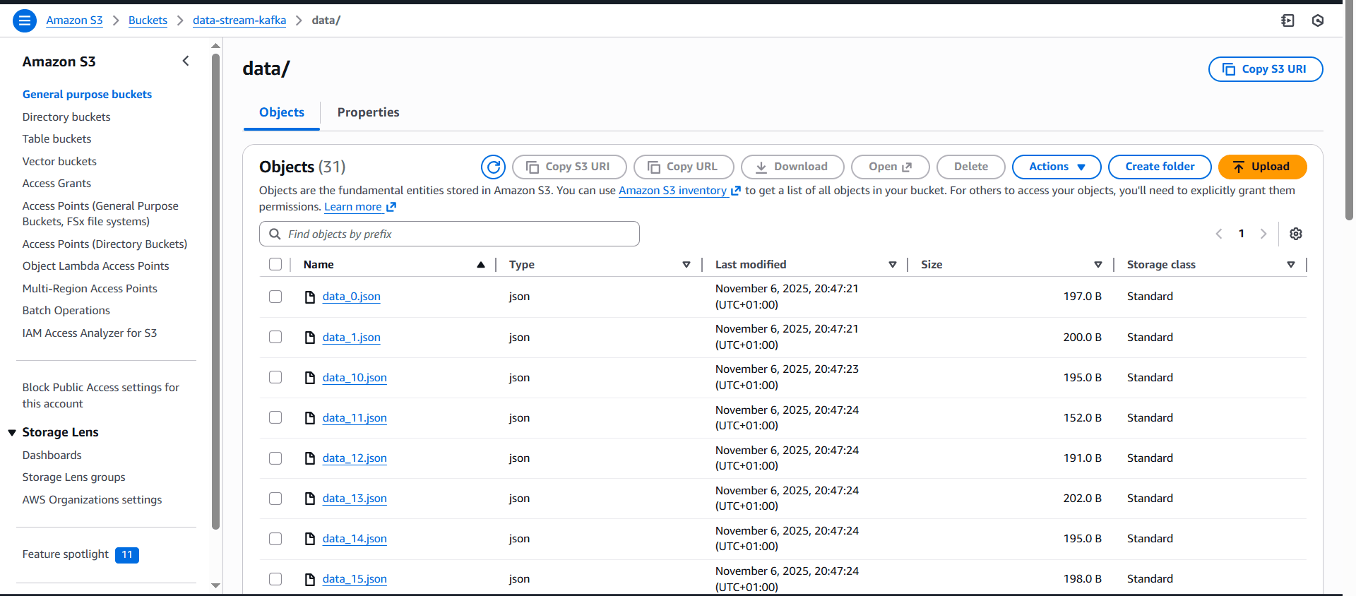Check the box for data_13.json
Screen dimensions: 1356x596
click(x=275, y=499)
